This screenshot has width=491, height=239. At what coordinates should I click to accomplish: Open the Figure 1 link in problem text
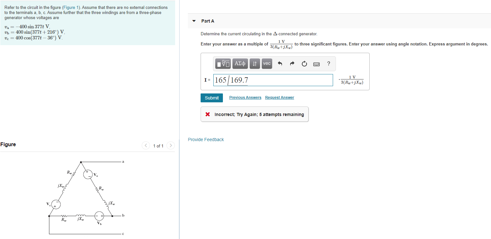click(x=71, y=7)
